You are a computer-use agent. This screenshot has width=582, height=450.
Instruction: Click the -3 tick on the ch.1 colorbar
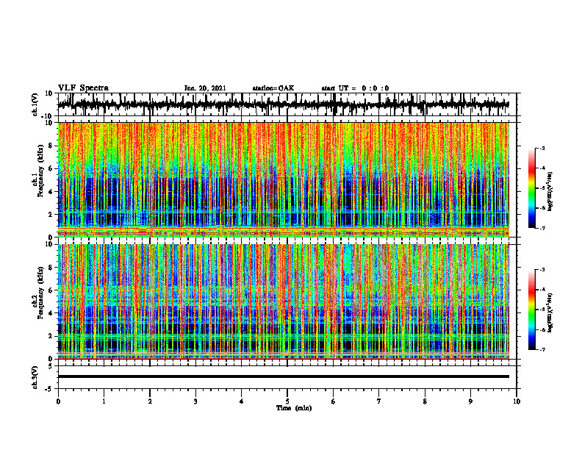click(x=542, y=148)
